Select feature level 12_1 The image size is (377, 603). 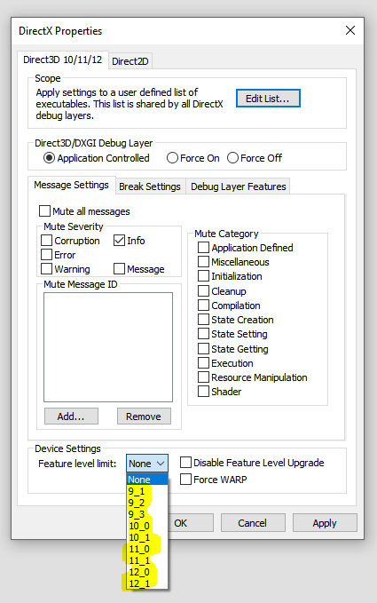(x=147, y=583)
